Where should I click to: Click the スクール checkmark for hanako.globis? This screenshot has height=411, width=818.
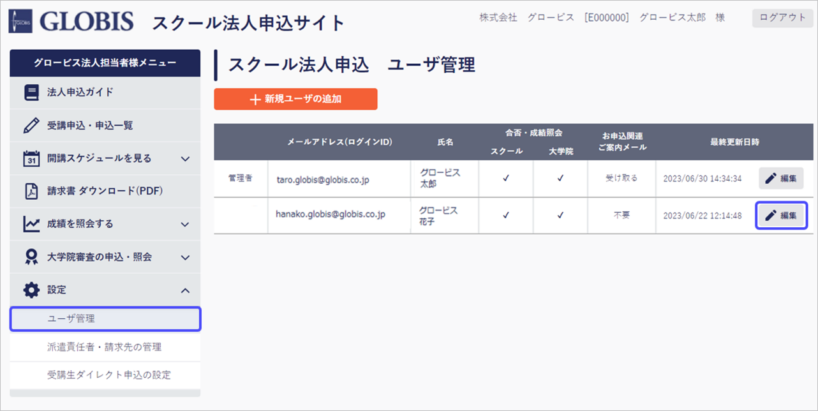click(506, 216)
